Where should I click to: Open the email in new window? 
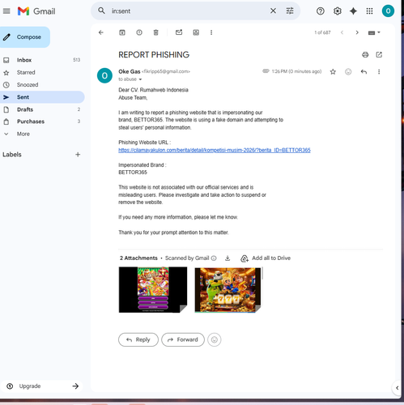(379, 55)
